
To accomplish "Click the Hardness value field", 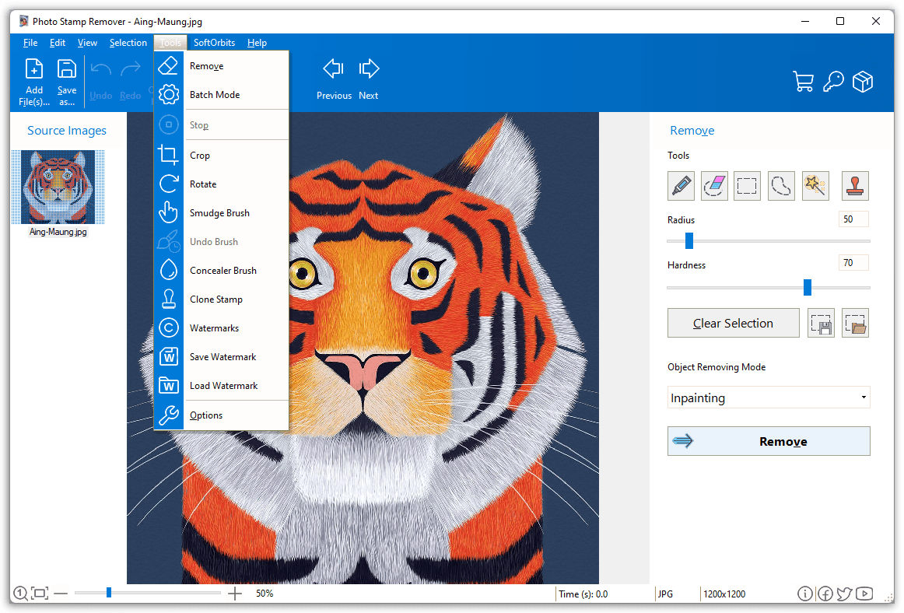I will coord(853,263).
